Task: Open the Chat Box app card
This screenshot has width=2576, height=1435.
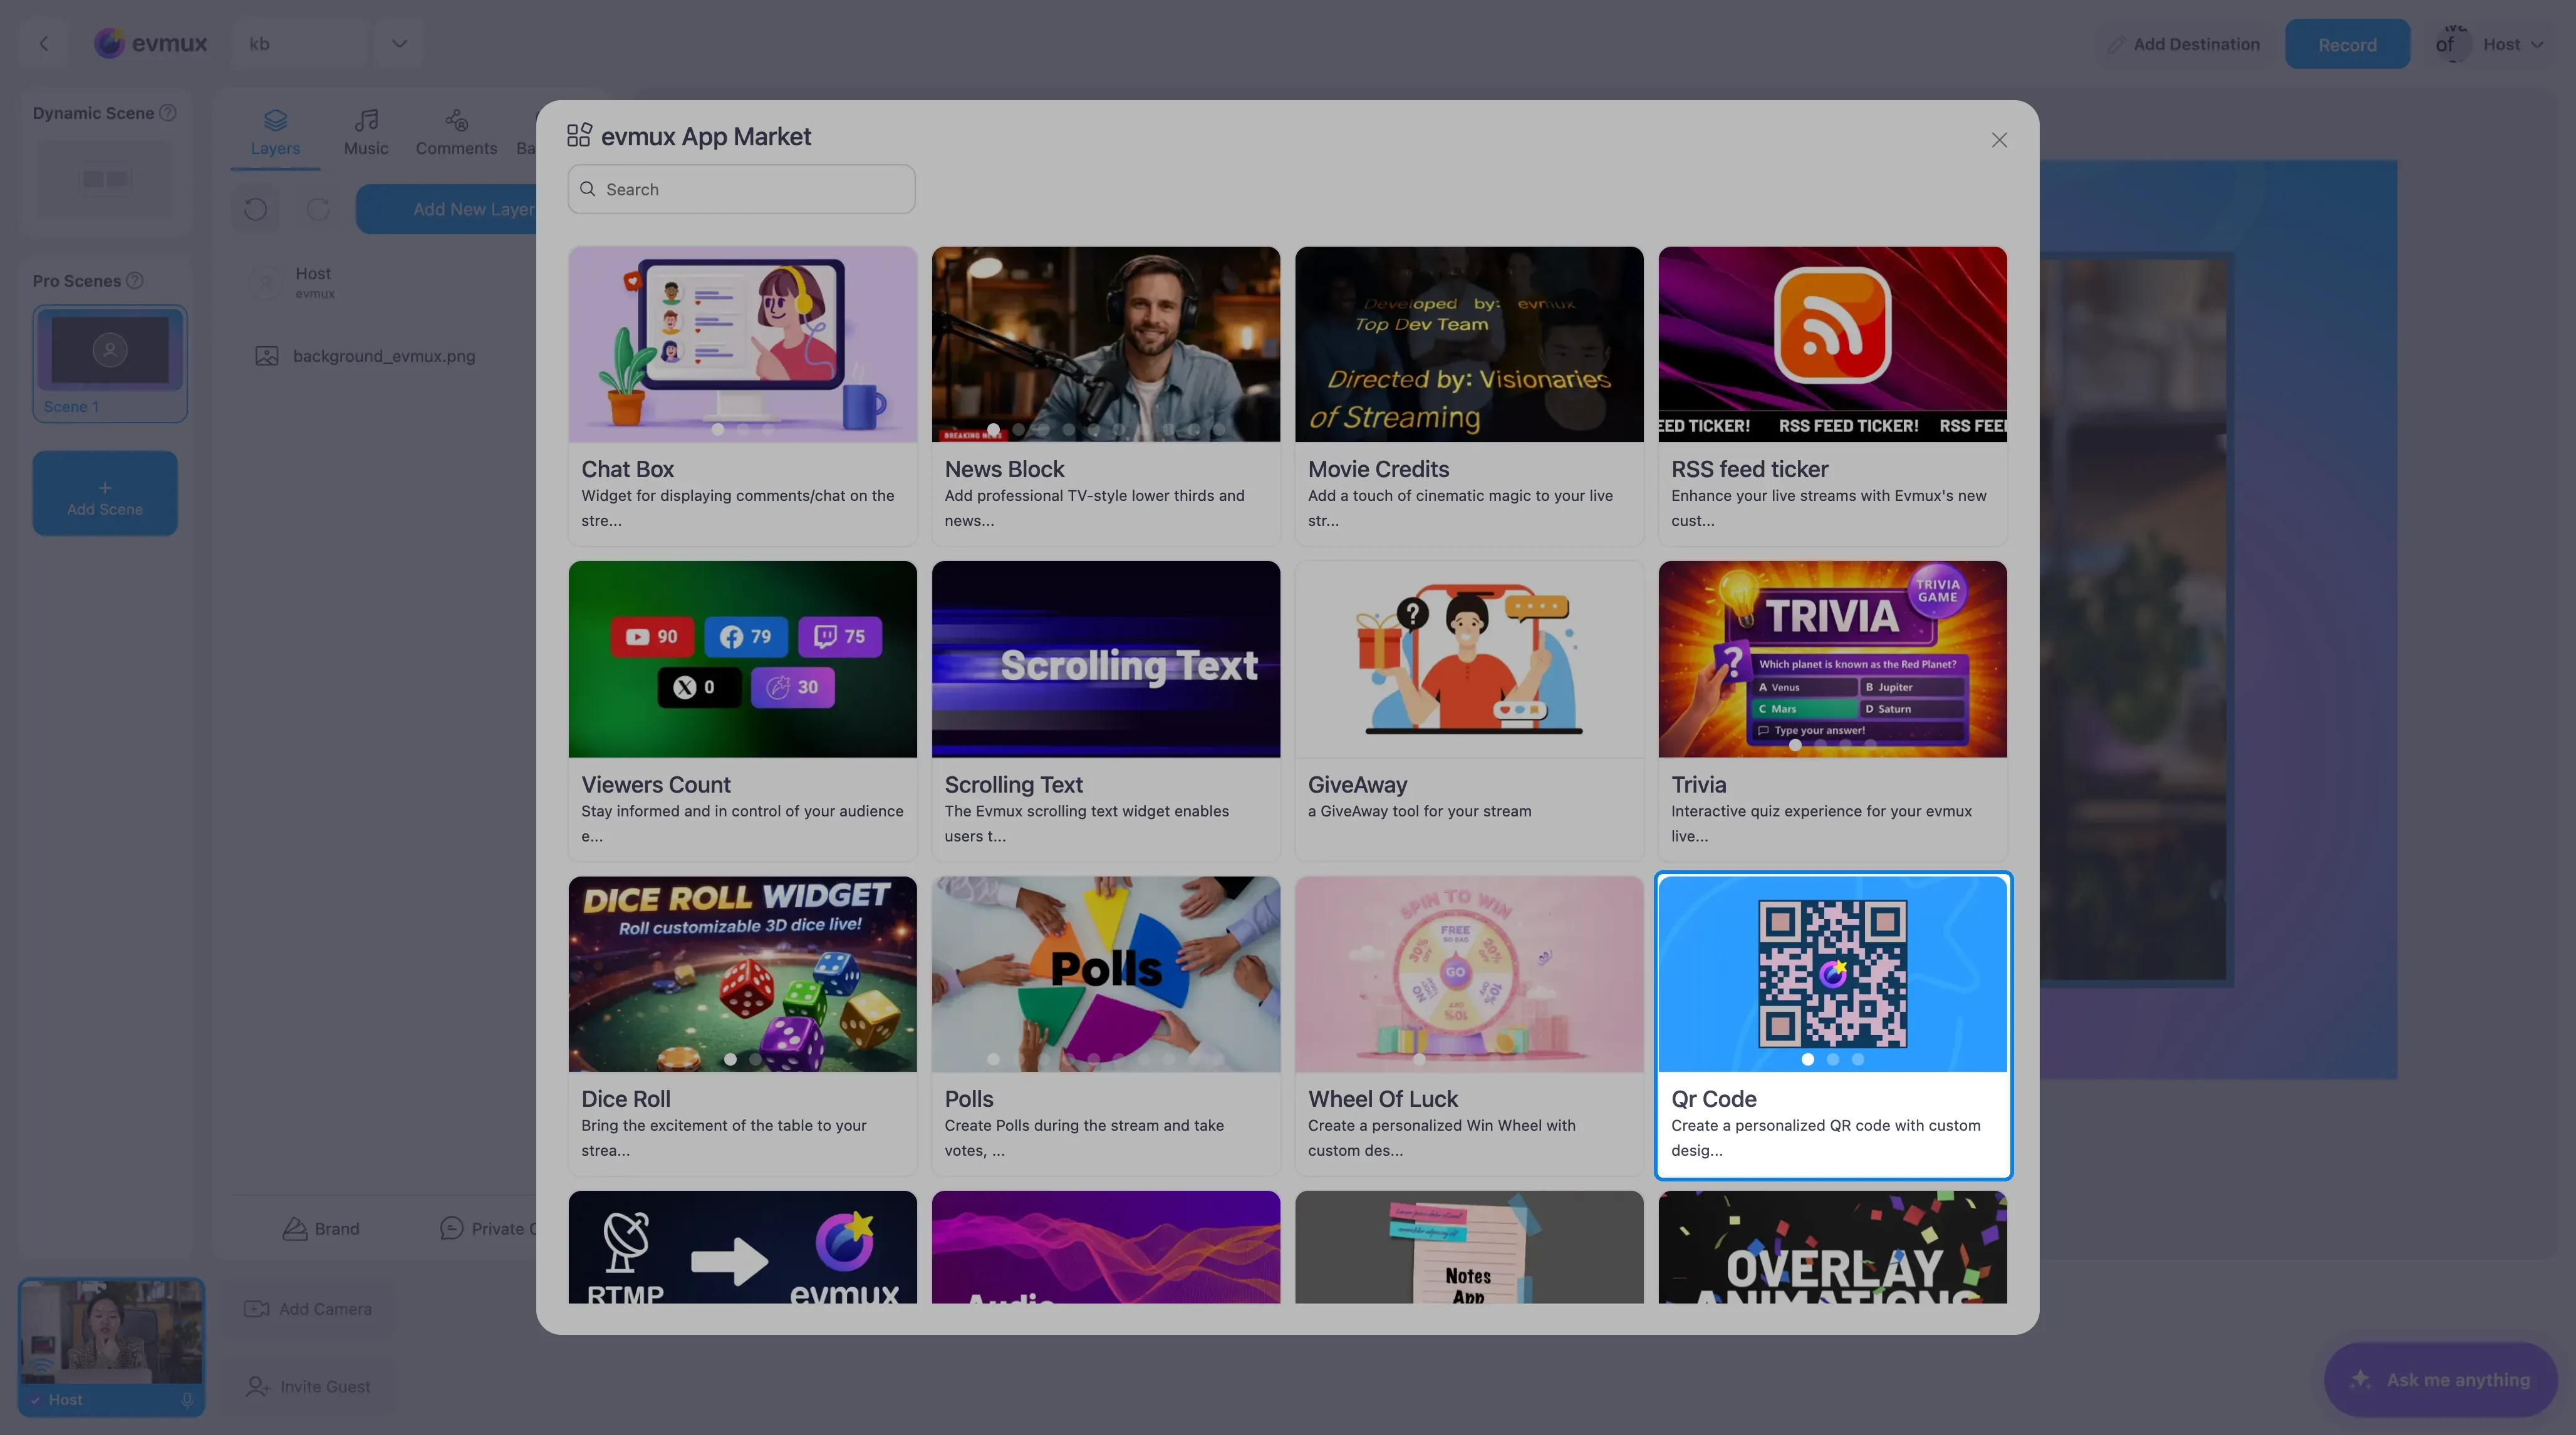Action: coord(742,396)
